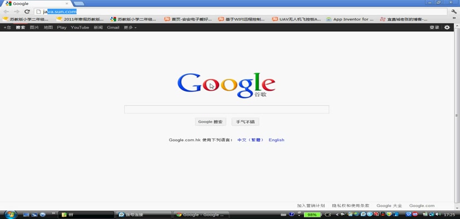Click the third round blue quick launch icon

point(43,215)
